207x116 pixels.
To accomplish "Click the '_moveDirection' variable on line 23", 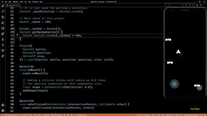I will pos(43,12).
